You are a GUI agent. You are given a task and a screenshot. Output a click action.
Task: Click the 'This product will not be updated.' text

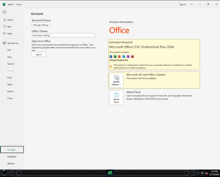(141, 78)
